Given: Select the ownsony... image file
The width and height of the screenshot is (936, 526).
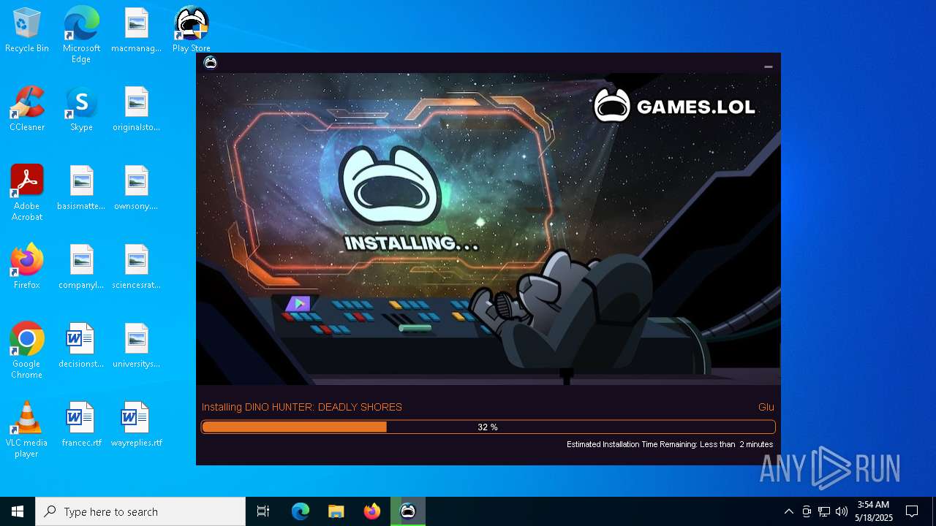Looking at the screenshot, I should 136,188.
